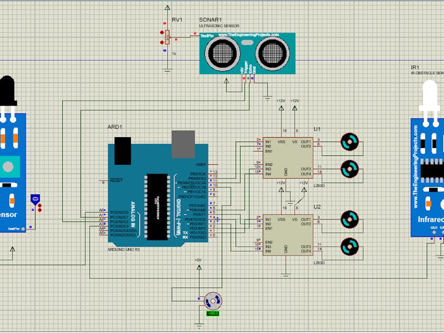Select the U1 L293D motor driver

click(x=288, y=158)
